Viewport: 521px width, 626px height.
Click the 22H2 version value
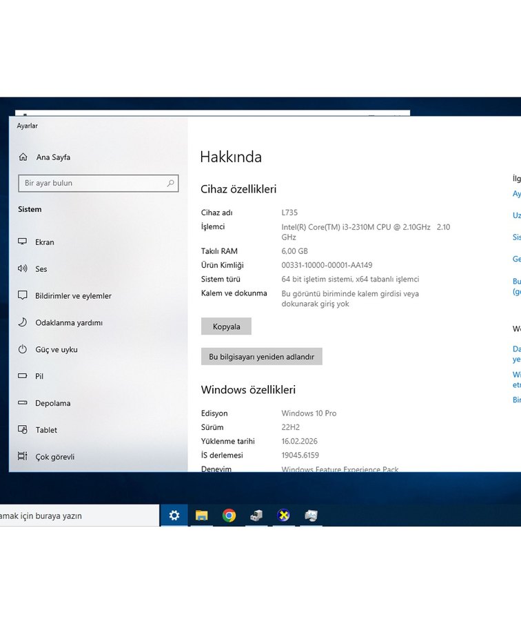pos(291,427)
